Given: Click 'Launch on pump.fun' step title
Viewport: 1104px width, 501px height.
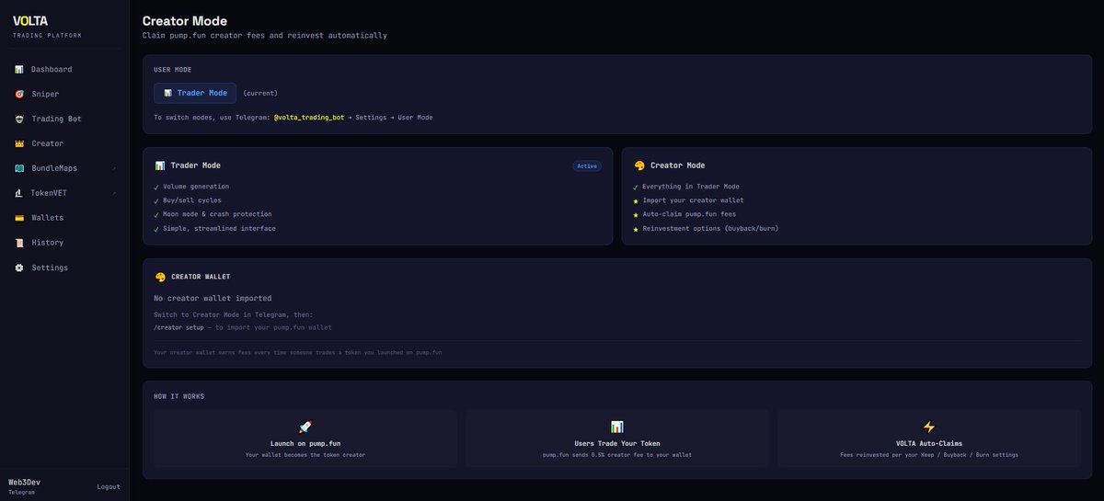Looking at the screenshot, I should click(305, 443).
